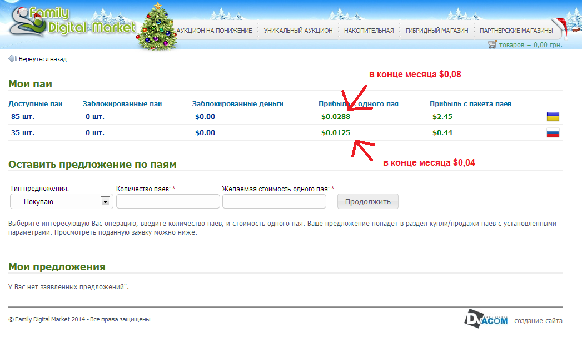Click the Ukrainian flag icon
The image size is (582, 342).
[553, 116]
